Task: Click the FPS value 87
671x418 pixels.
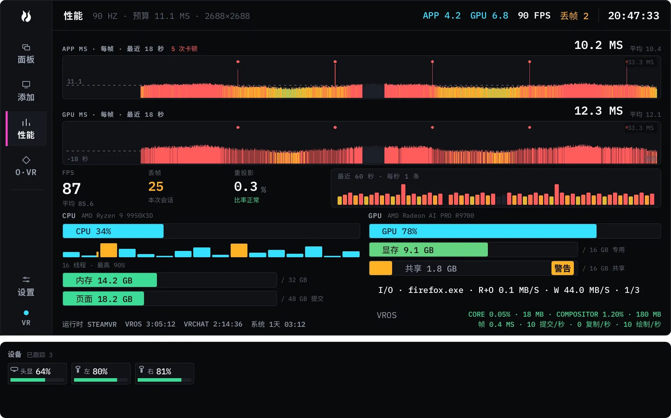Action: click(72, 189)
